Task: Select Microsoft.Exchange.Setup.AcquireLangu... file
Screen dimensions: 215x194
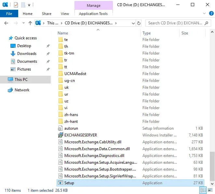Action: [x=101, y=162]
